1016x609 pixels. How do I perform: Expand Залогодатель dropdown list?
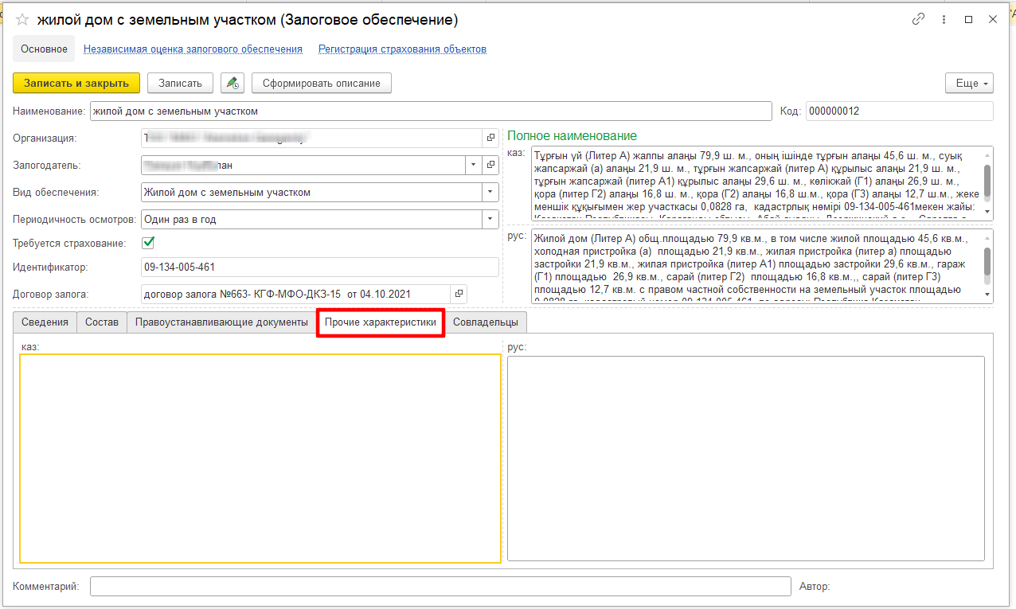coord(474,165)
